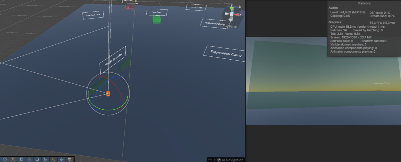Click the four-arrow move icon in bottom toolbar
The image size is (401, 162).
(61, 159)
